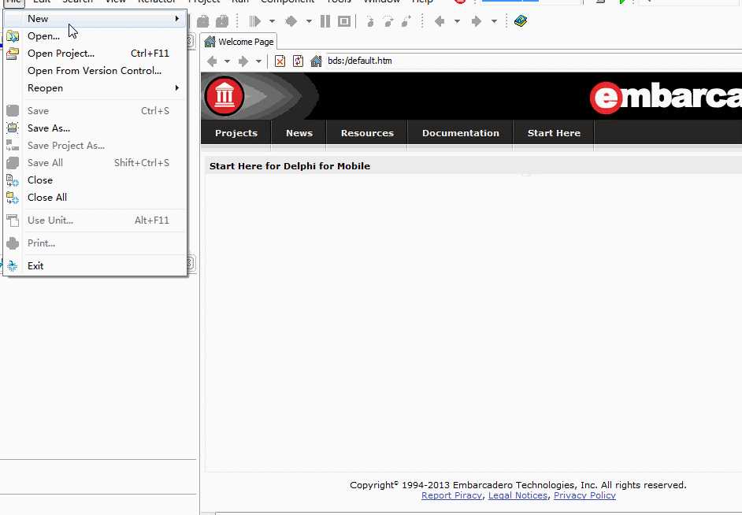This screenshot has height=515, width=742.
Task: Click the Help book icon in toolbar
Action: coord(521,21)
